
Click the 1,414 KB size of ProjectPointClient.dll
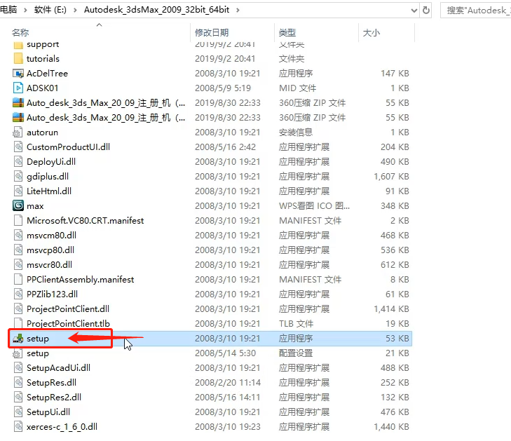(x=391, y=308)
